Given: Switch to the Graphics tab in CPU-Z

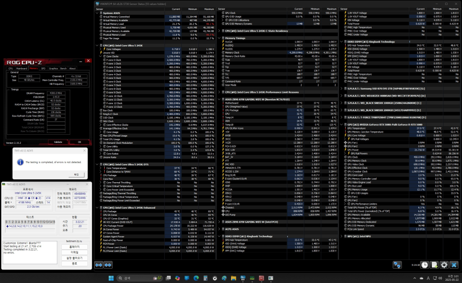Looking at the screenshot, I should pyautogui.click(x=53, y=68).
